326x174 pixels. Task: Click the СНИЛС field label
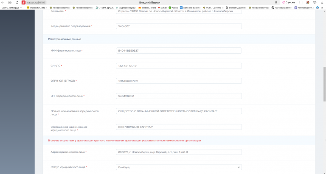pyautogui.click(x=56, y=66)
